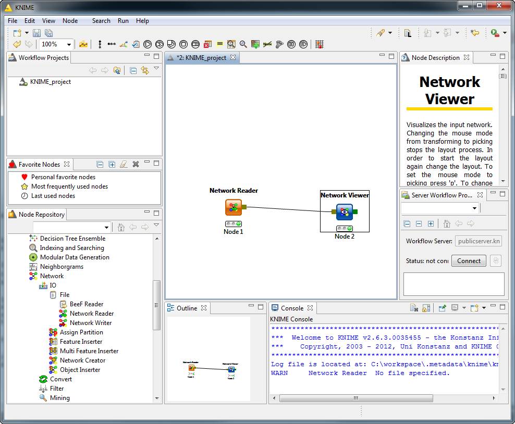Screen dimensions: 515x424
Task: Open the Open Console dropdown arrow
Action: pyautogui.click(x=484, y=308)
